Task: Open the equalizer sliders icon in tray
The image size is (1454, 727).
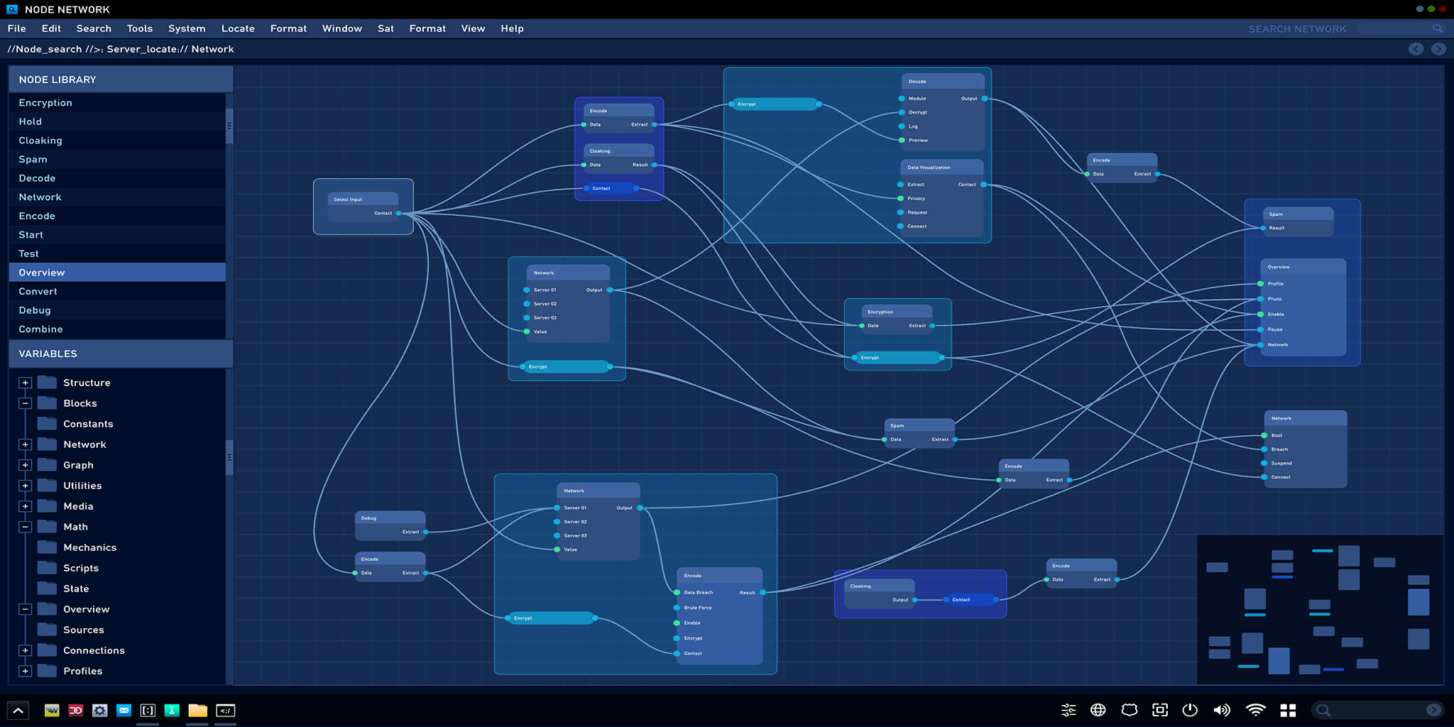Action: click(x=1068, y=710)
